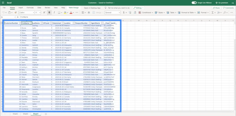Open More font options ellipsis
Viewport: 236px width, 116px height.
click(77, 13)
